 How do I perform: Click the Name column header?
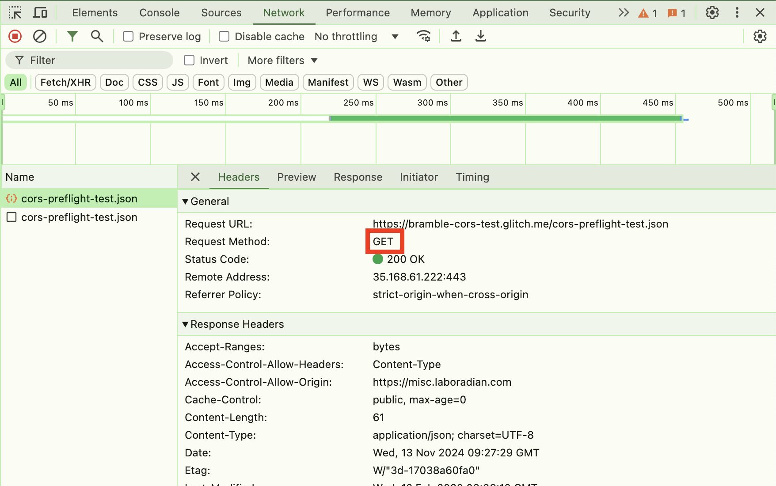coord(88,177)
